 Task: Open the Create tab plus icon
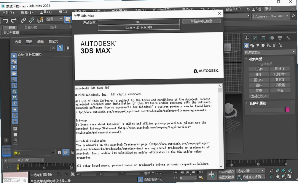[247, 38]
